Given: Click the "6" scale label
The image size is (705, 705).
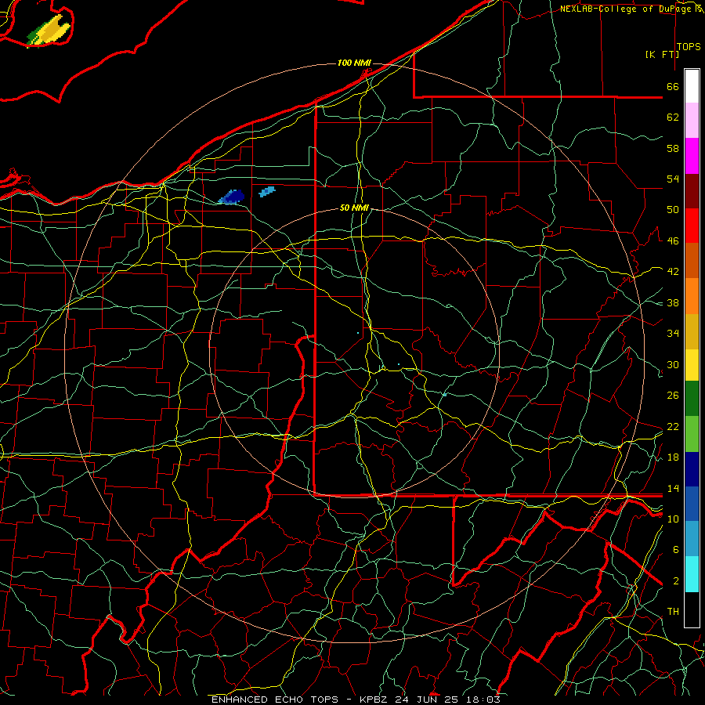Looking at the screenshot, I should (675, 550).
